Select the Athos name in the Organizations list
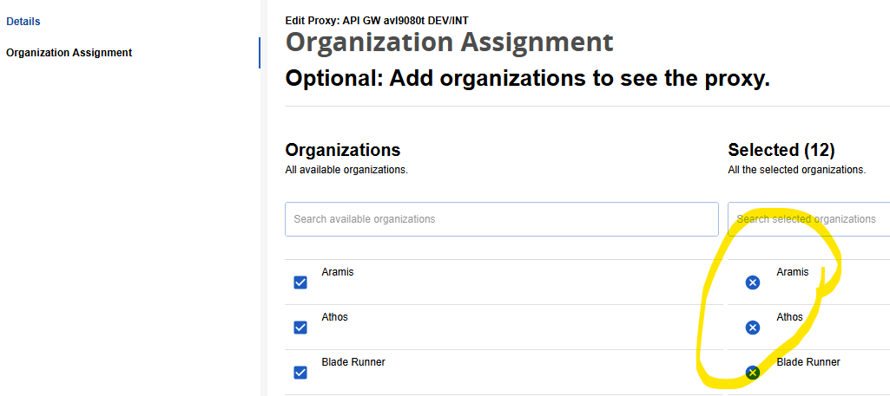Screen dimensions: 890x396 pyautogui.click(x=335, y=317)
